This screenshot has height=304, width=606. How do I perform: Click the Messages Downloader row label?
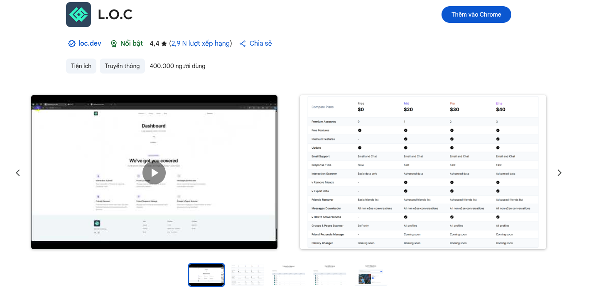[326, 208]
